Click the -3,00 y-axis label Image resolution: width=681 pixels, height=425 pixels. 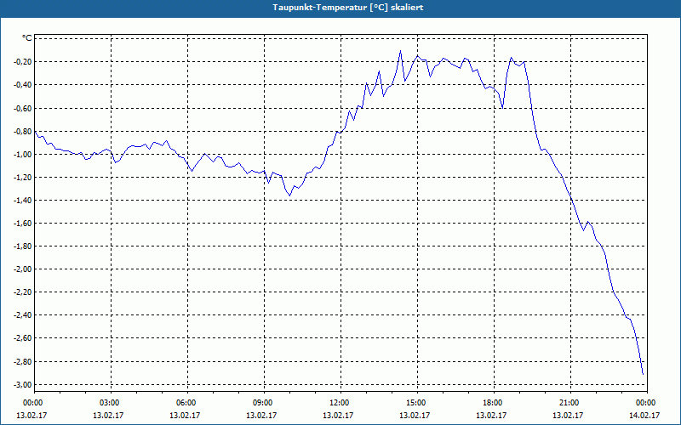[x=22, y=384]
